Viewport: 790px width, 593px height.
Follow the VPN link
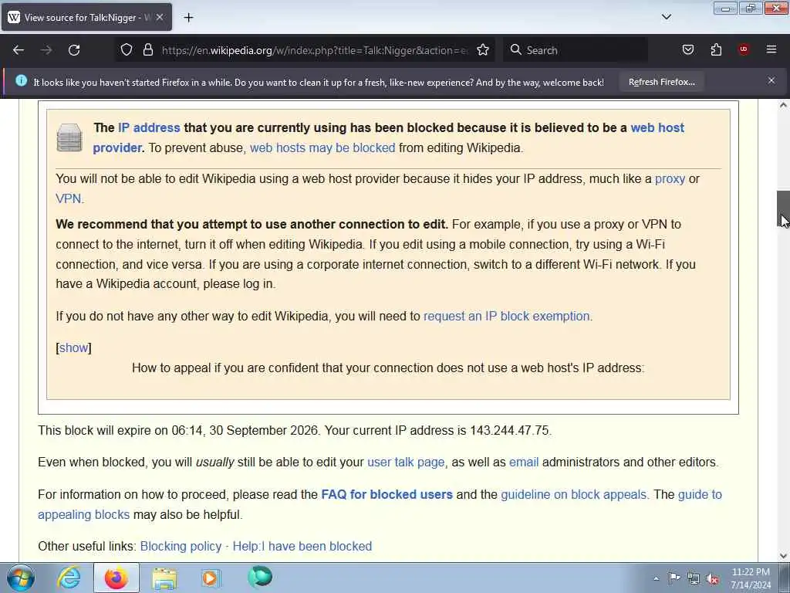68,198
